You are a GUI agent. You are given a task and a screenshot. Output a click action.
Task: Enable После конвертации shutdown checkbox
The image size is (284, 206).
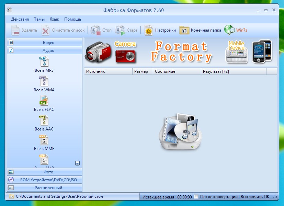(196, 197)
